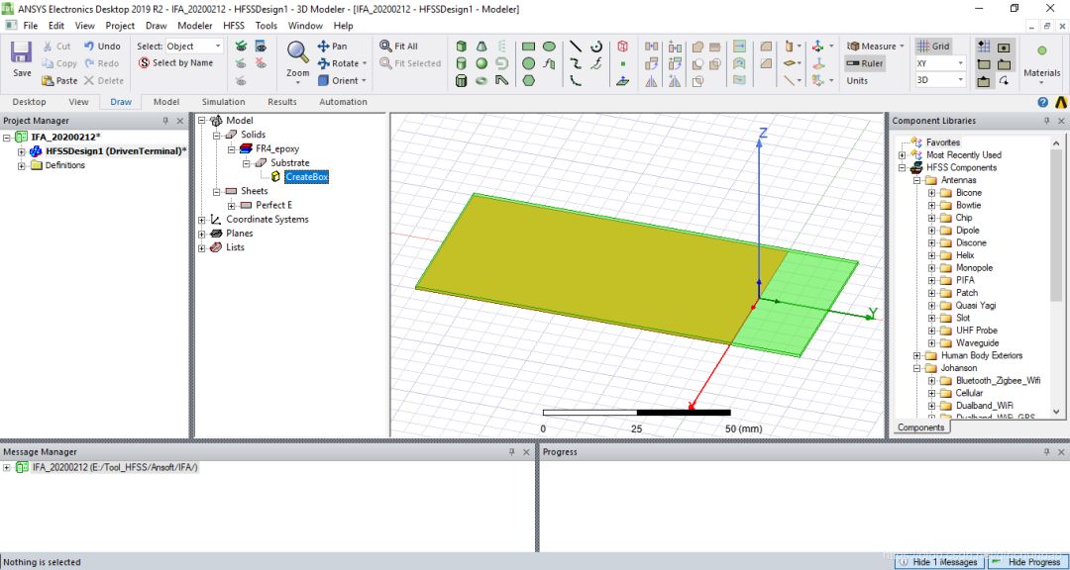The width and height of the screenshot is (1070, 570).
Task: Click the Pan tool icon
Action: [x=323, y=46]
